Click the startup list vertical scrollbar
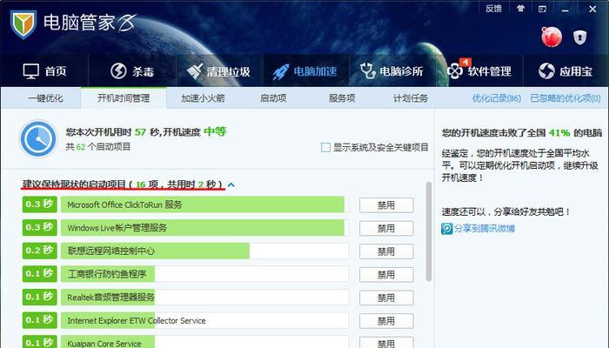This screenshot has height=348, width=609. (429, 231)
